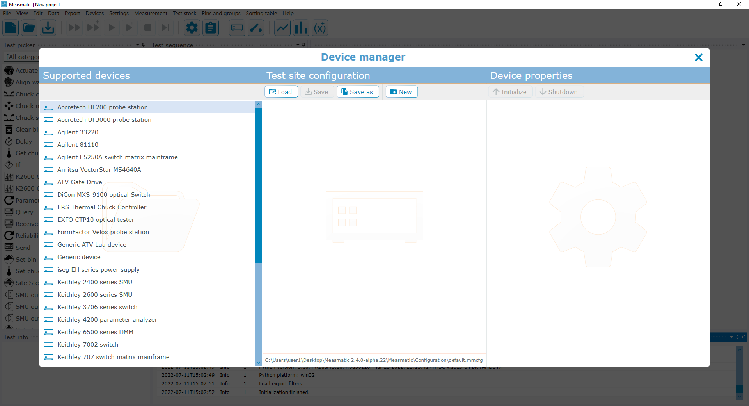Select Accretech UF200 probe station

pyautogui.click(x=147, y=107)
